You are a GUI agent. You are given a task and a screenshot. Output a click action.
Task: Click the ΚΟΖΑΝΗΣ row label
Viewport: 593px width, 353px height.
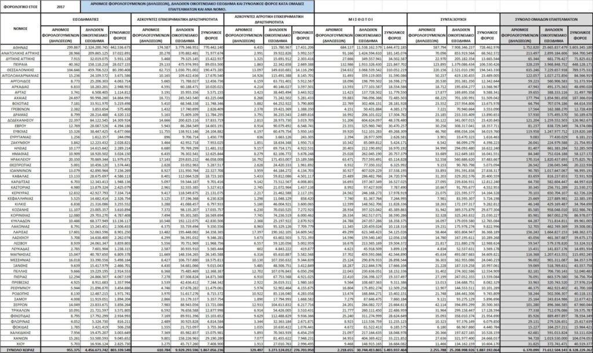[20, 209]
